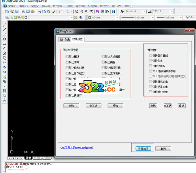Toggle 保护填充对象 checkbox

(x=150, y=81)
